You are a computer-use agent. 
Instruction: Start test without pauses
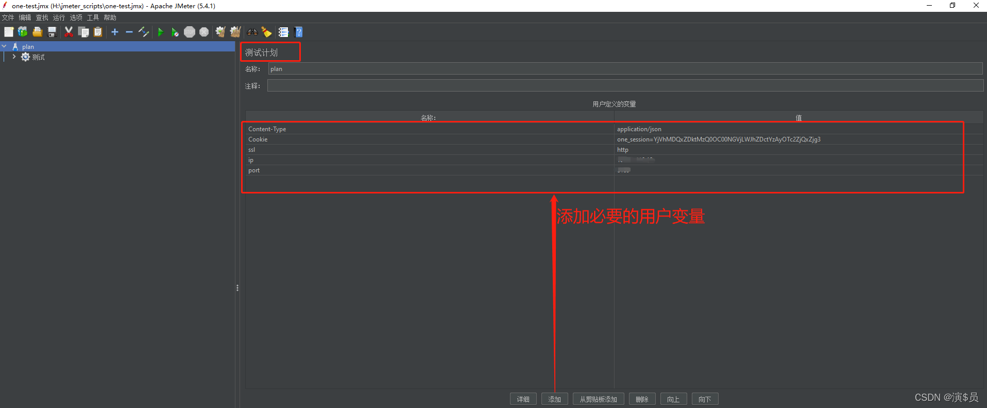[175, 32]
